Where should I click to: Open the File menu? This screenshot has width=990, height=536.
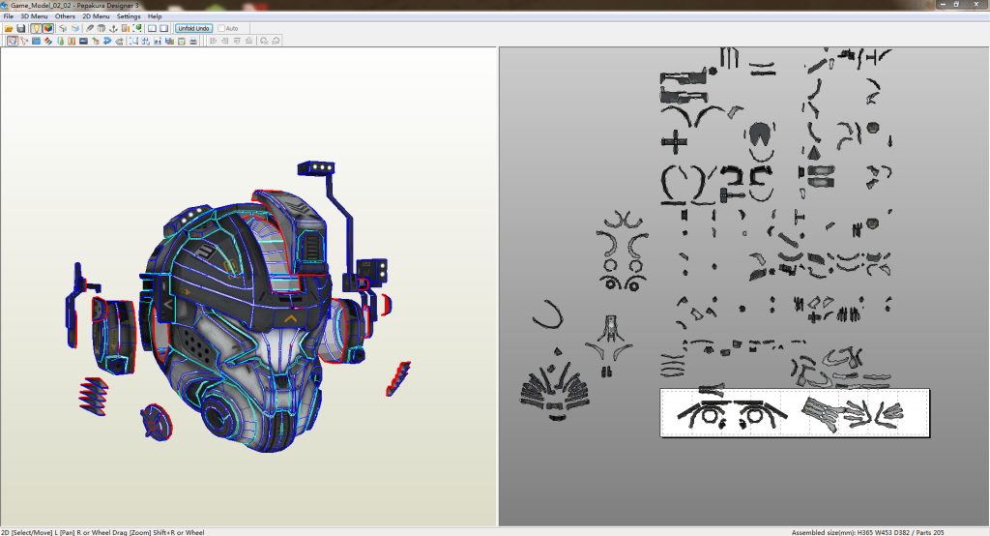pyautogui.click(x=8, y=16)
